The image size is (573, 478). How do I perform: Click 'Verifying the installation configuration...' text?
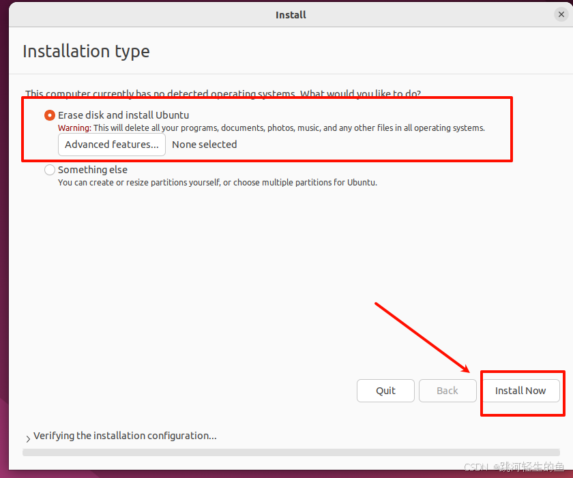(125, 436)
